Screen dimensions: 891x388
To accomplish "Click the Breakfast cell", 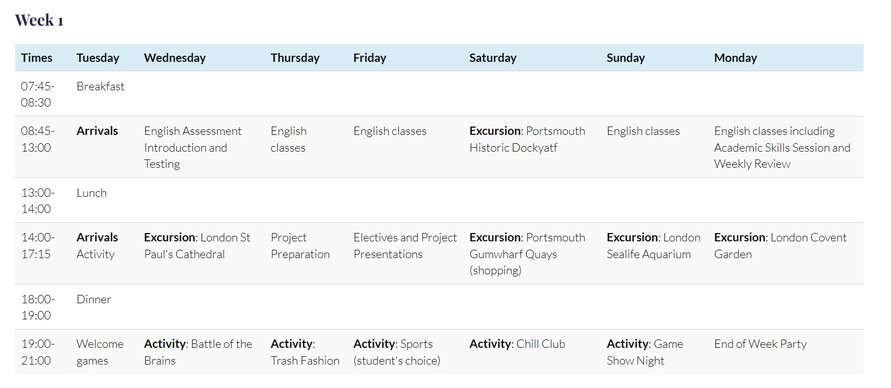I will pyautogui.click(x=100, y=86).
